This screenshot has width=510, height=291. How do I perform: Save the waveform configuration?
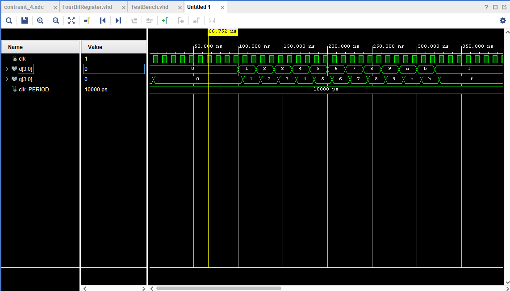pos(25,20)
